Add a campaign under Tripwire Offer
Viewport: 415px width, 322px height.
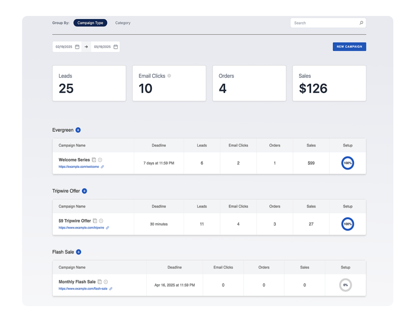point(84,191)
